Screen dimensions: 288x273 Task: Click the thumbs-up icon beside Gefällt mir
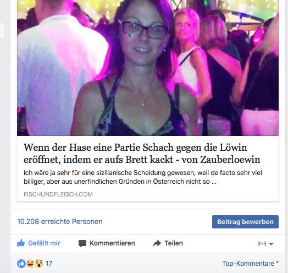(x=21, y=243)
